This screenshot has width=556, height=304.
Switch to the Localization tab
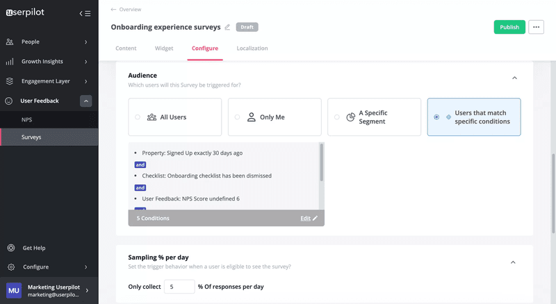coord(252,48)
